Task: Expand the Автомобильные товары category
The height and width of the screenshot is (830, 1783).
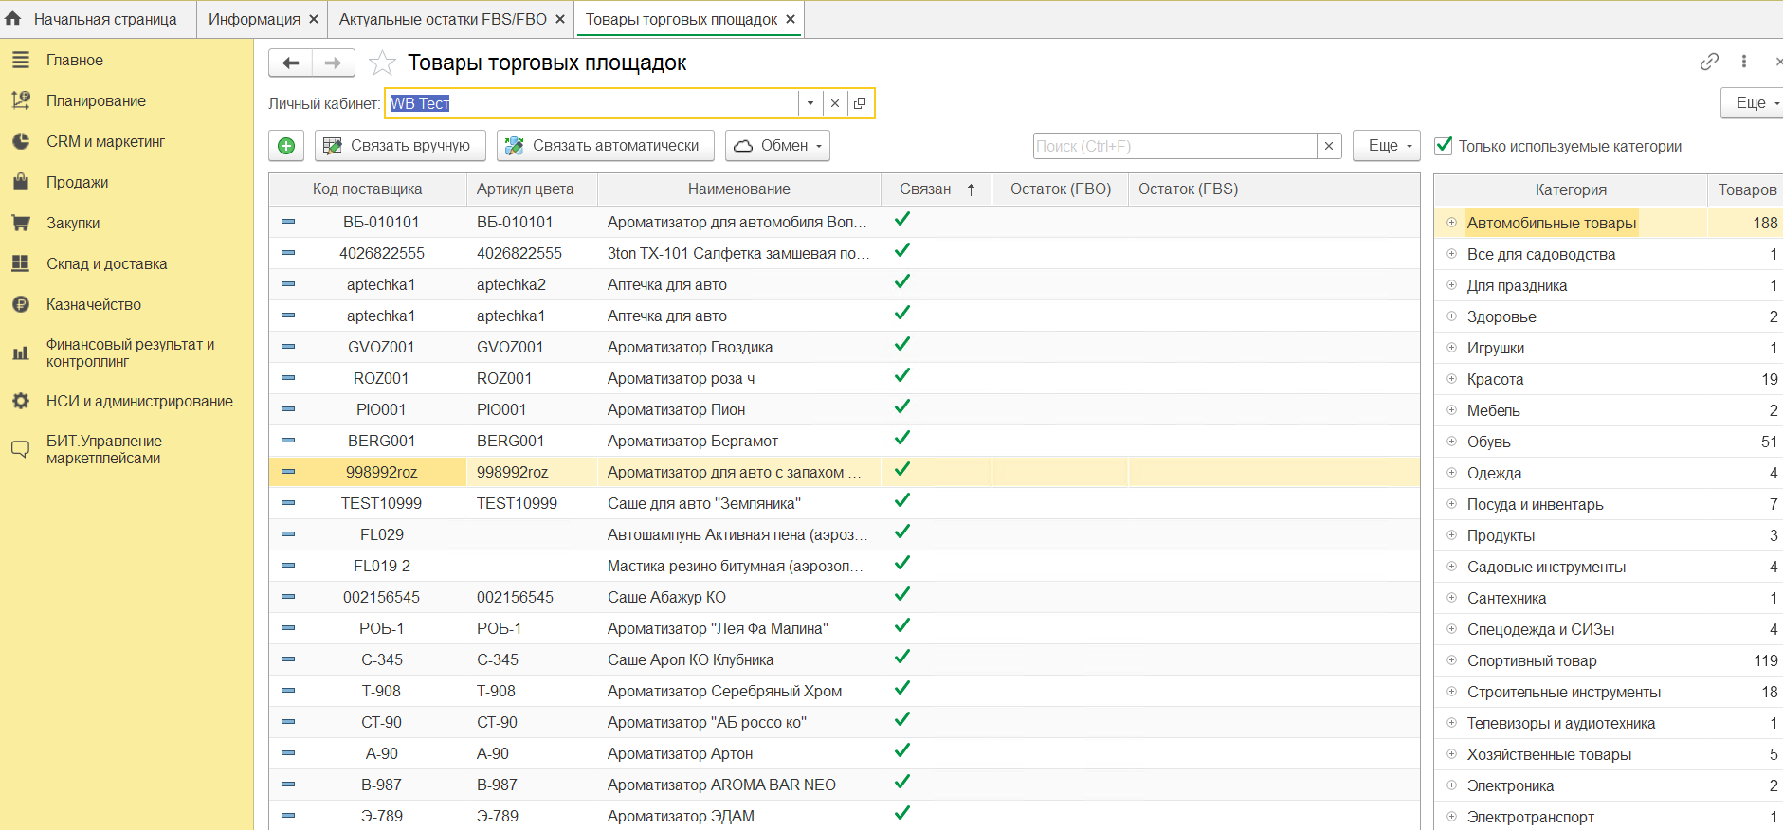Action: click(x=1451, y=223)
